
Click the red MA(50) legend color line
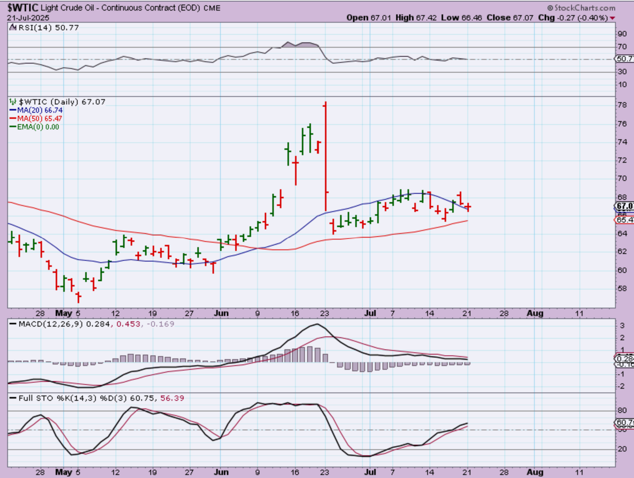point(13,118)
